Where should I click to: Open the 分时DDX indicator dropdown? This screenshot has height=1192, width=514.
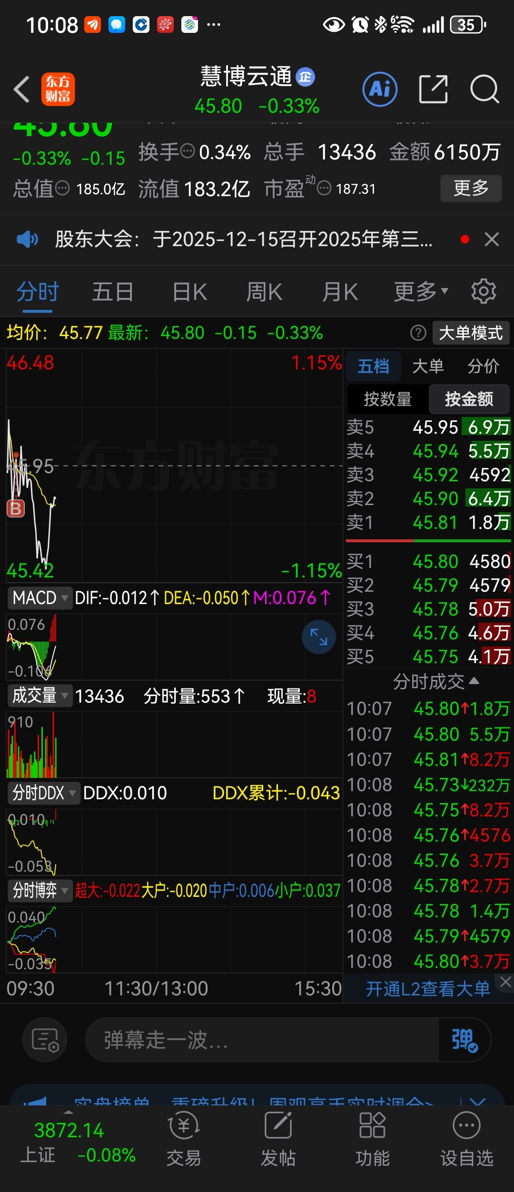(43, 793)
